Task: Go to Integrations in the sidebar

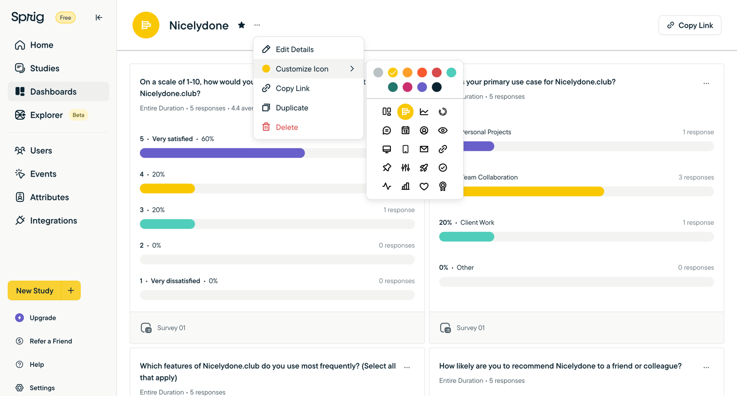Action: [58, 220]
